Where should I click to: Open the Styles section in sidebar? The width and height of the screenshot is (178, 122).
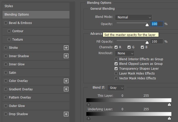pos(9,6)
